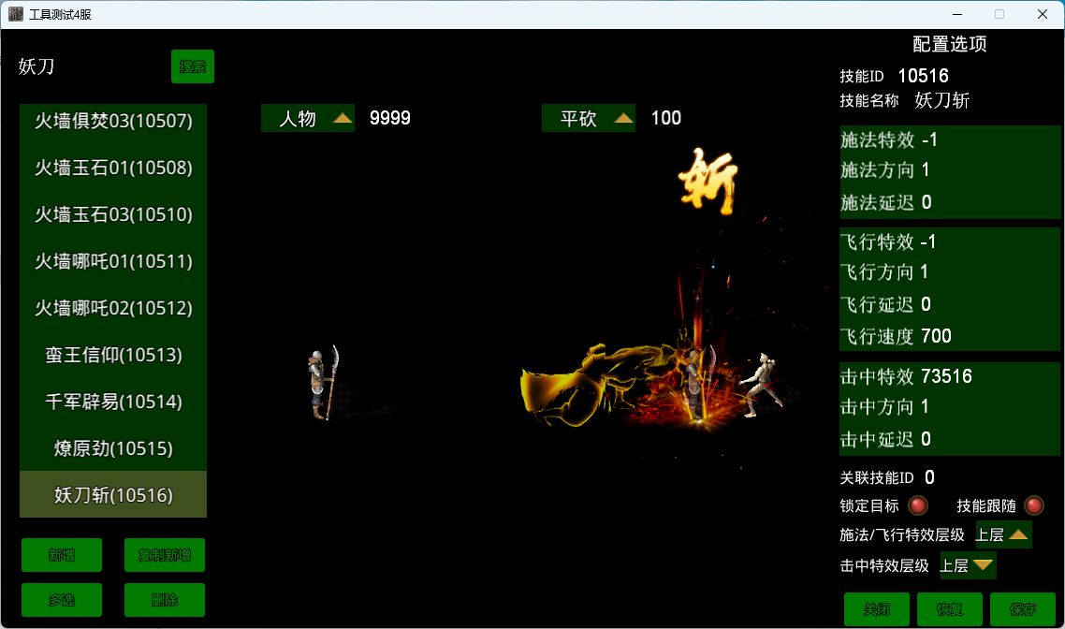Edit the 施法延迟 value 0

926,202
